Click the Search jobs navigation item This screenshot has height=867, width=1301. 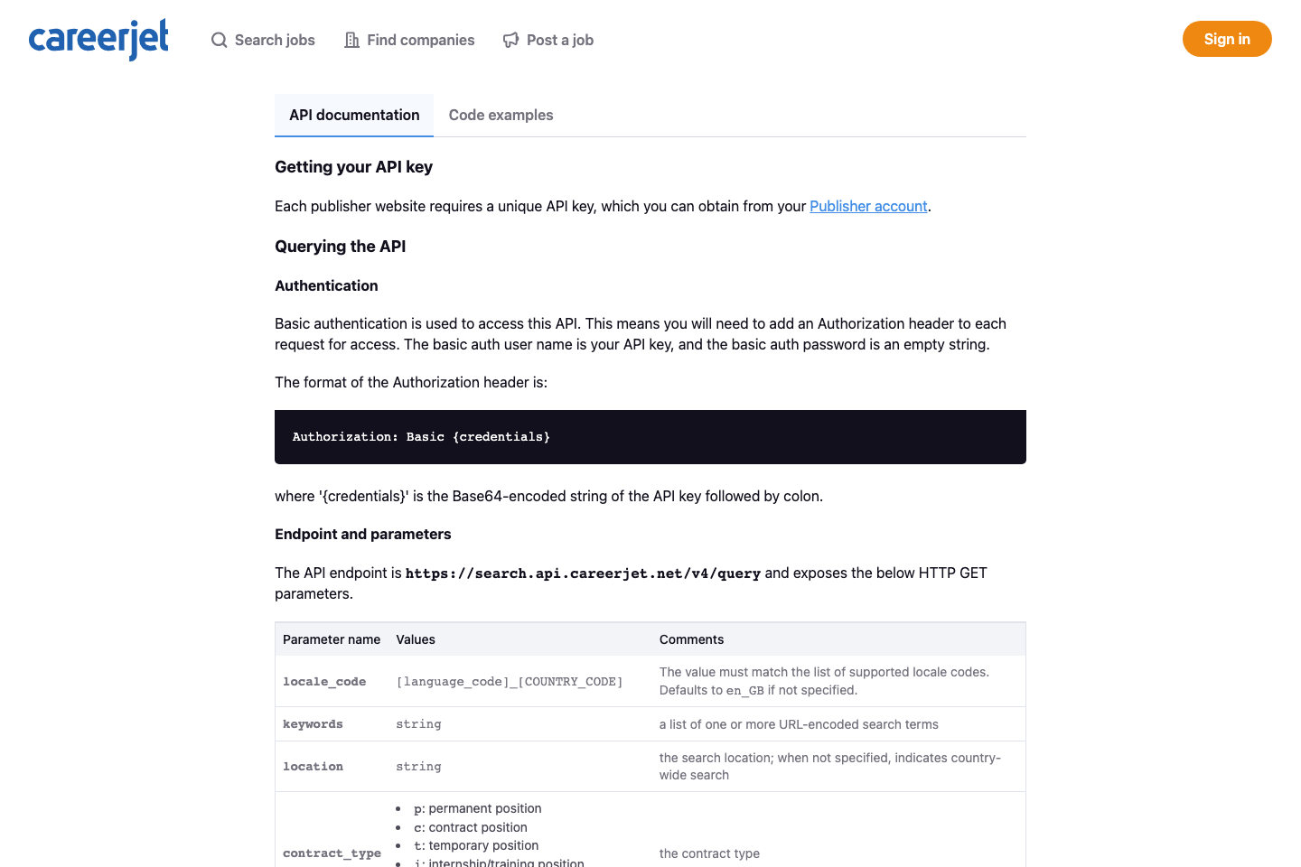[273, 40]
